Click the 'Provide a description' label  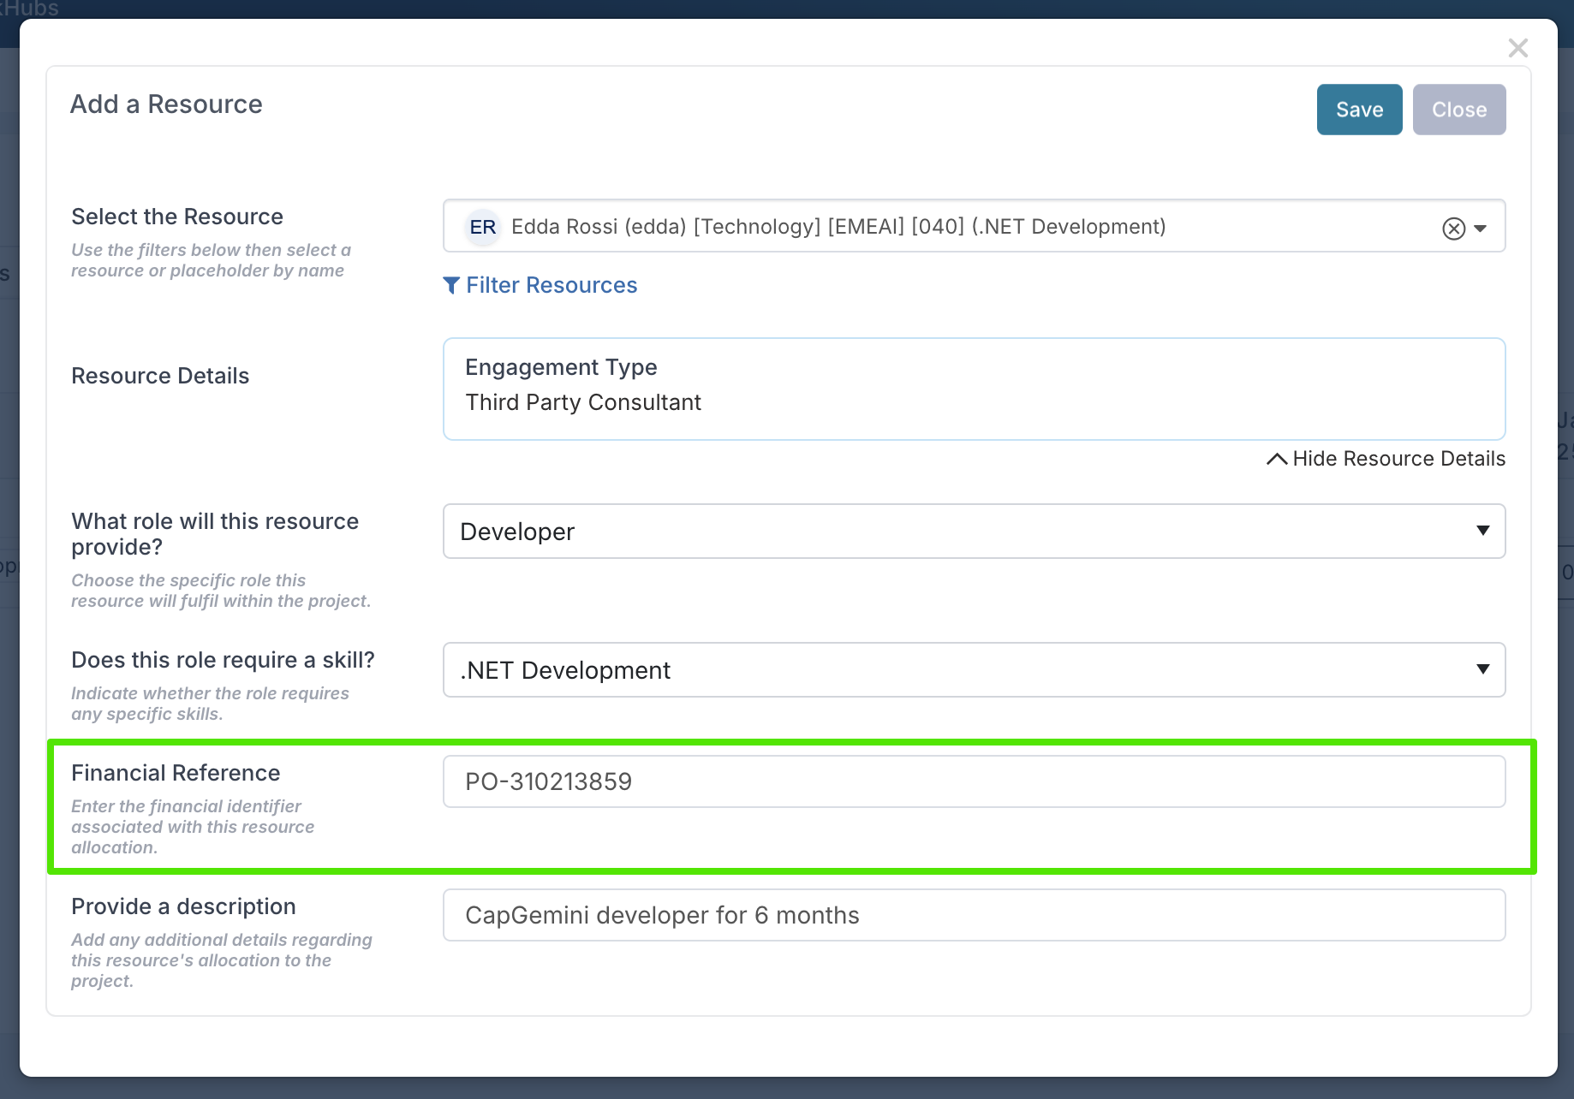coord(183,906)
